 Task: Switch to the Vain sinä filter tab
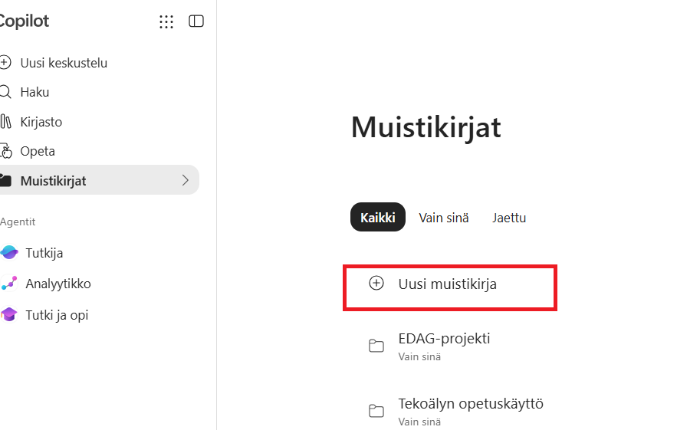pyautogui.click(x=444, y=218)
